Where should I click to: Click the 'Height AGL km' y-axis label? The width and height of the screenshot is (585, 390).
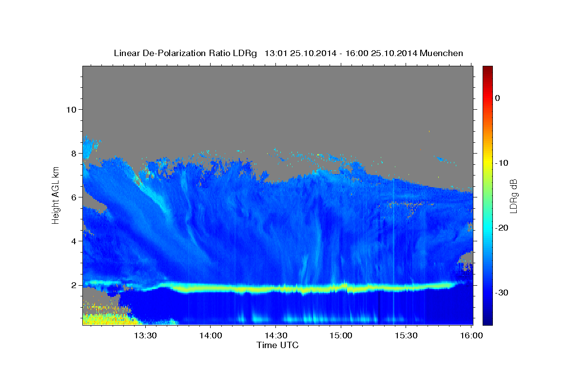[56, 195]
